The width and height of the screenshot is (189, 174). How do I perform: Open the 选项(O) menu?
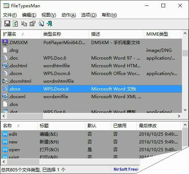(x=89, y=15)
